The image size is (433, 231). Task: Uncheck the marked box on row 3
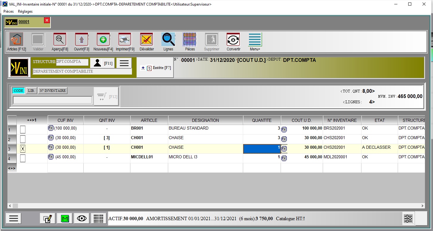click(23, 149)
